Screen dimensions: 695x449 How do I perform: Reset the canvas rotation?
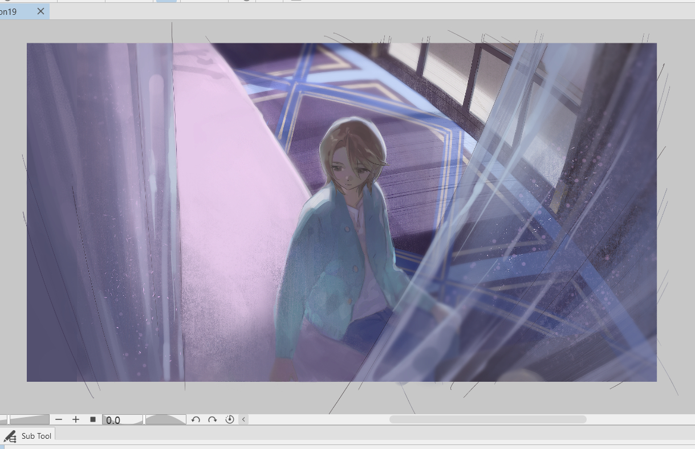(x=230, y=419)
